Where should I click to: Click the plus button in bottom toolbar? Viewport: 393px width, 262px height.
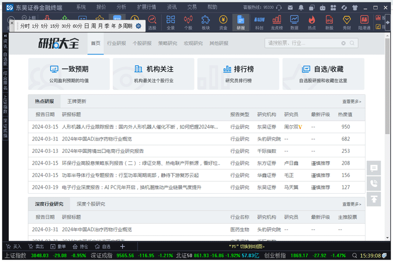coord(123,246)
